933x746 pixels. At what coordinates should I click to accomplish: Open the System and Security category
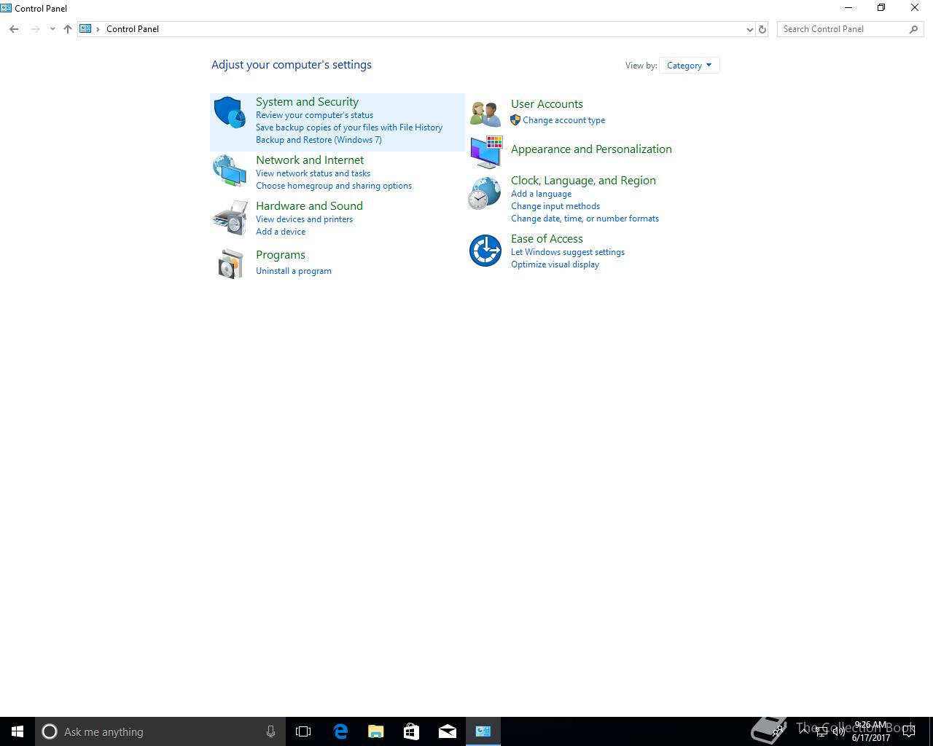coord(307,102)
